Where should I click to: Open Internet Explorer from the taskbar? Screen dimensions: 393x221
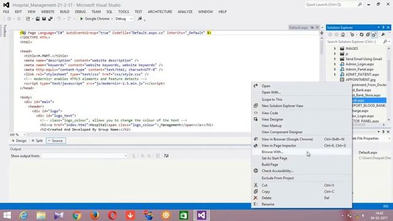[23, 215]
